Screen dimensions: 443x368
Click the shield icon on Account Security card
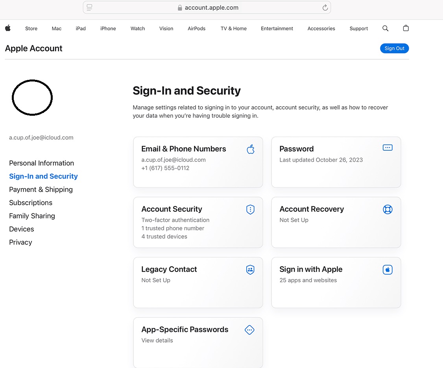tap(250, 209)
